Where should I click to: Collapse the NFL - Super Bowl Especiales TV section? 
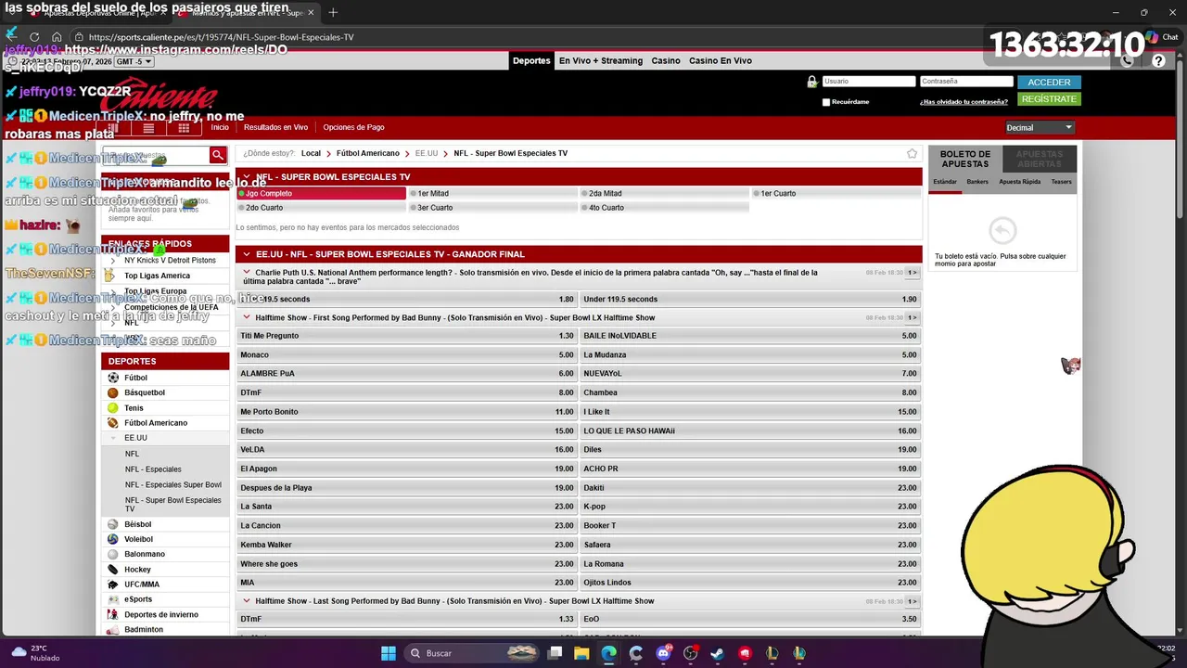pyautogui.click(x=246, y=176)
